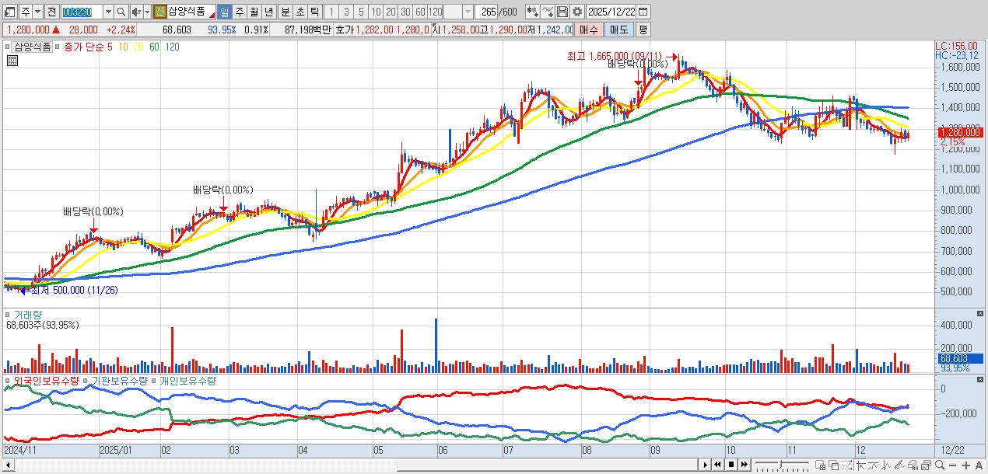Select the 주 weekly period toggle
This screenshot has height=474, width=988.
coord(239,12)
